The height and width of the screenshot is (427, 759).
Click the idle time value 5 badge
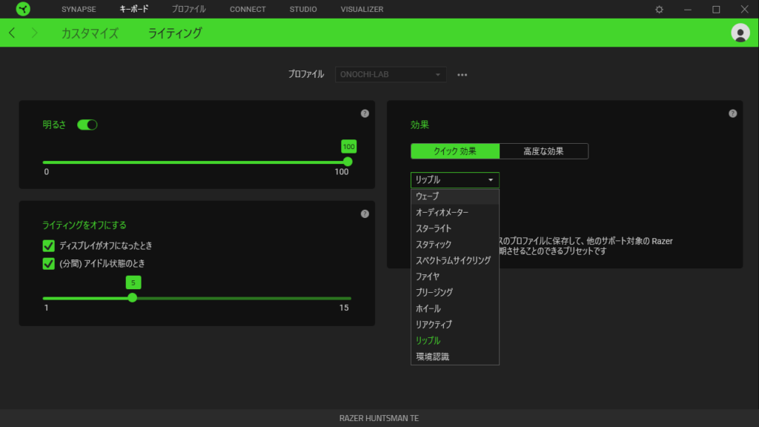(x=133, y=282)
